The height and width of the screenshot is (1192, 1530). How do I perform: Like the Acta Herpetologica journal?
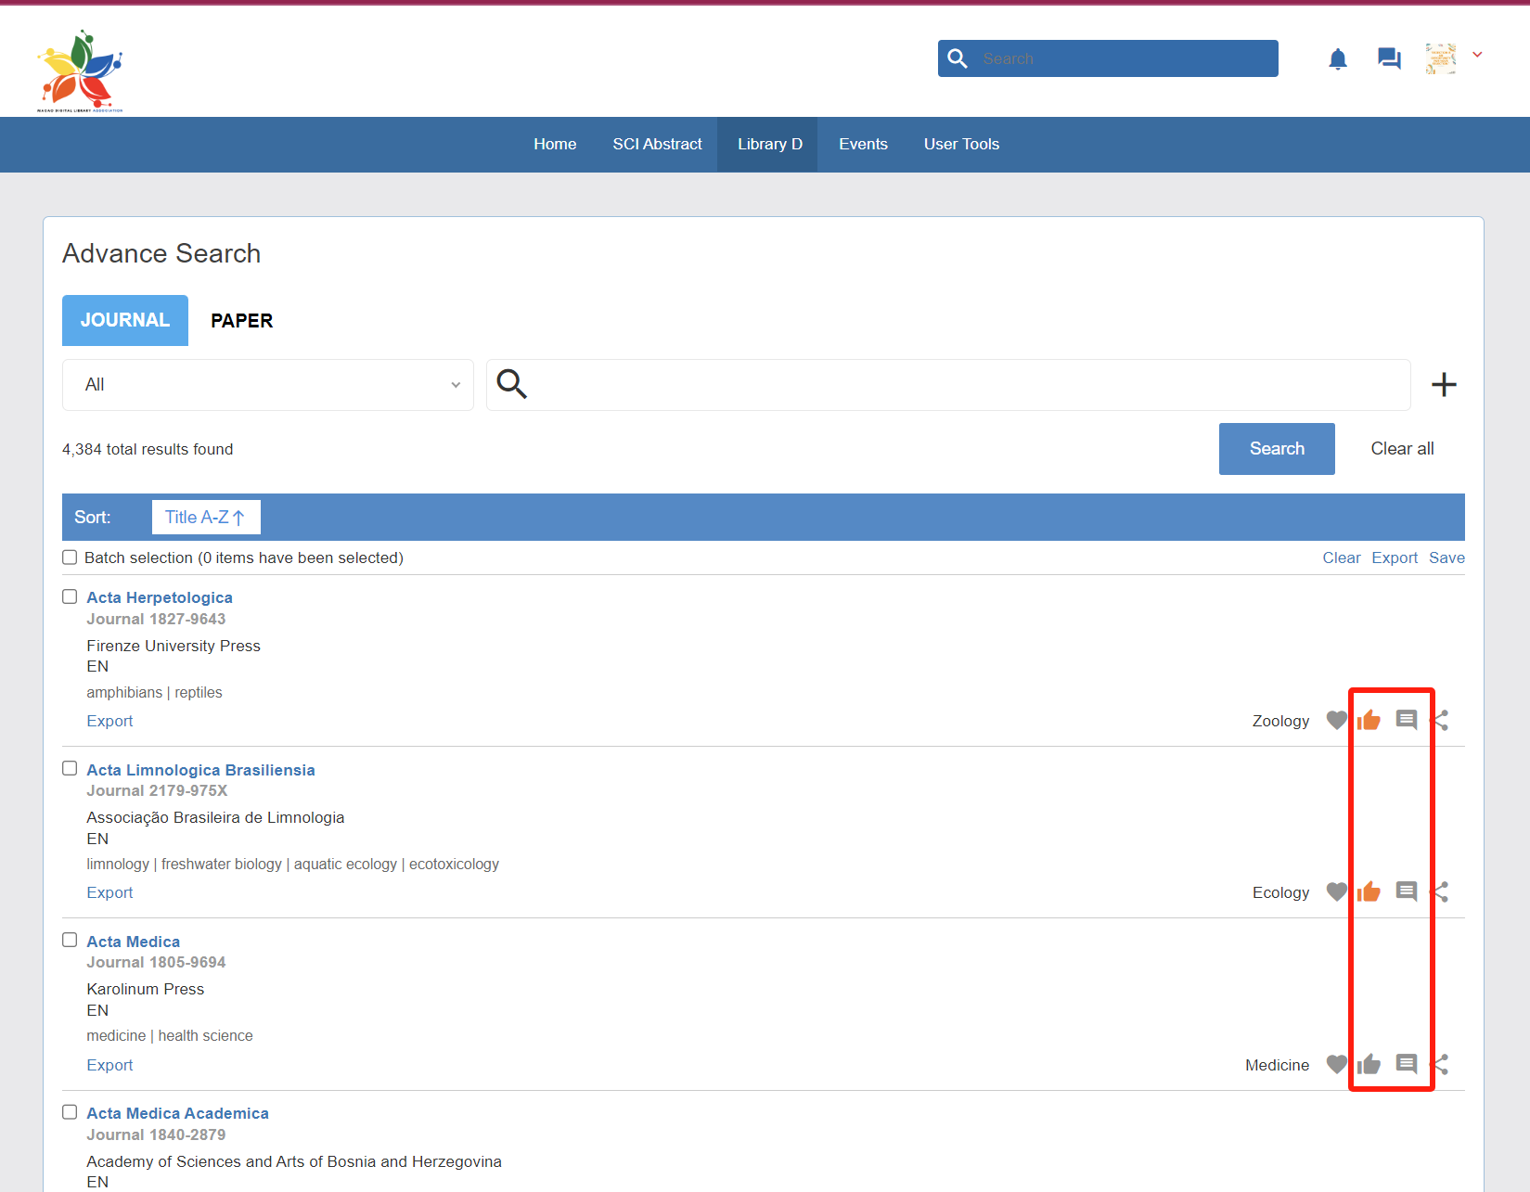click(x=1369, y=721)
